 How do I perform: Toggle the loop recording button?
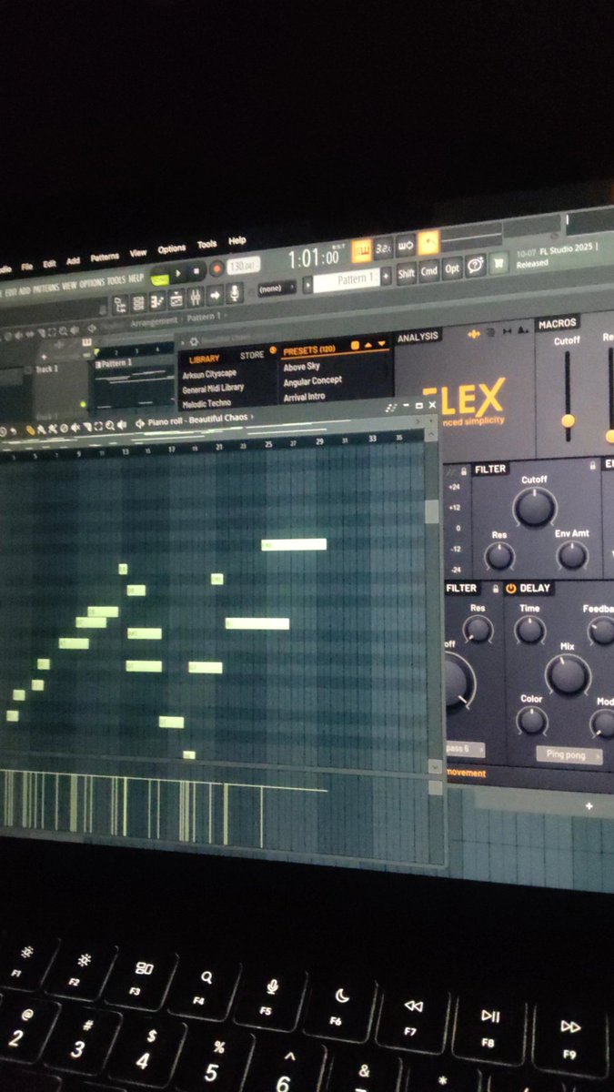click(406, 245)
